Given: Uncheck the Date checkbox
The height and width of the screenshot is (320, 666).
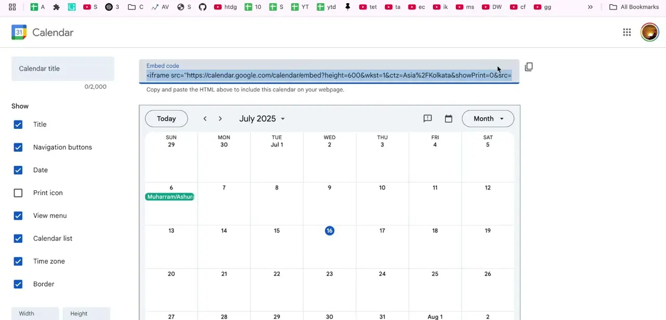Looking at the screenshot, I should click(18, 170).
